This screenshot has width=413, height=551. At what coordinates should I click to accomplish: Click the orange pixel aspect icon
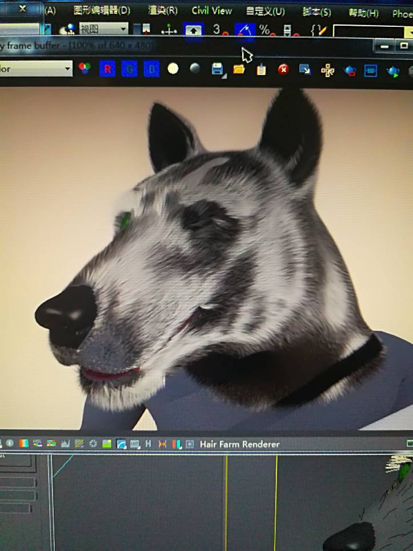point(162,444)
